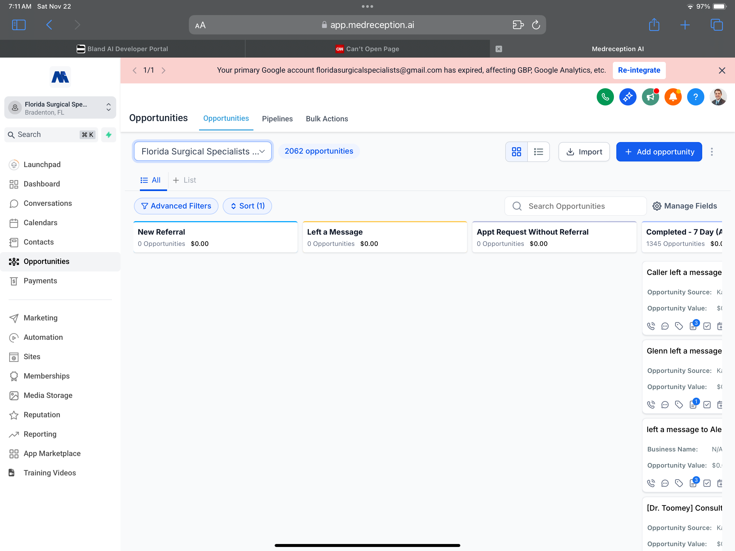The width and height of the screenshot is (735, 551).
Task: Open Payments in sidebar
Action: pyautogui.click(x=60, y=281)
